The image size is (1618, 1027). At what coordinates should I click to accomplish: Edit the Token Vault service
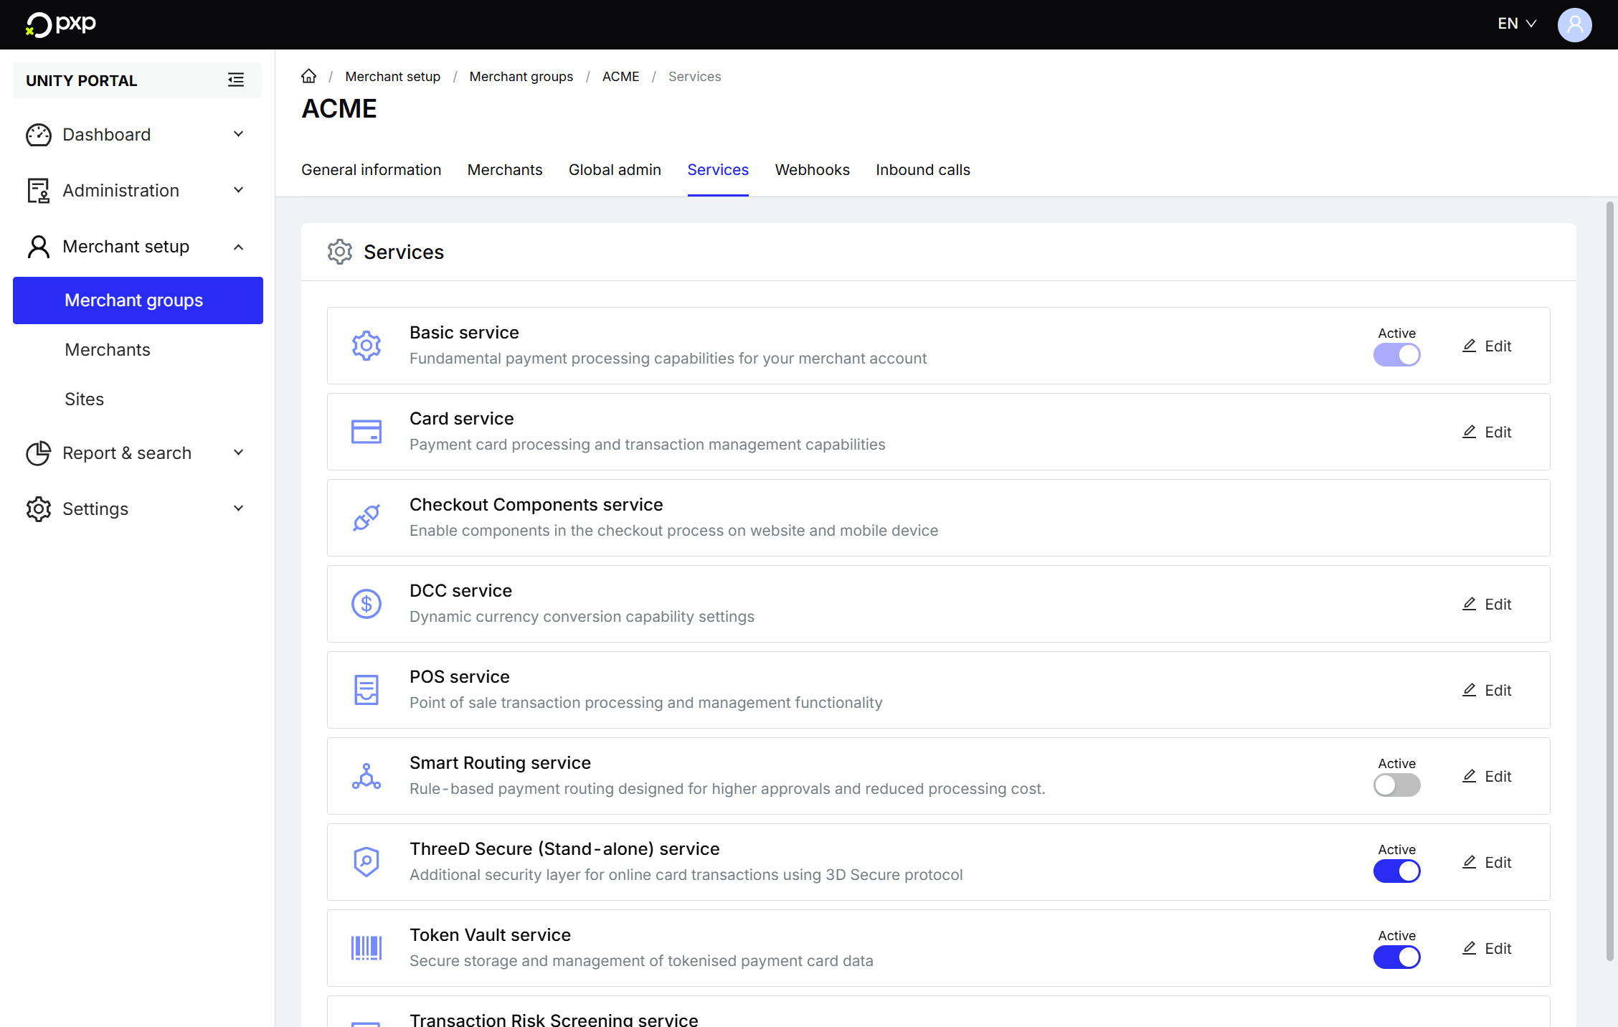(x=1487, y=948)
